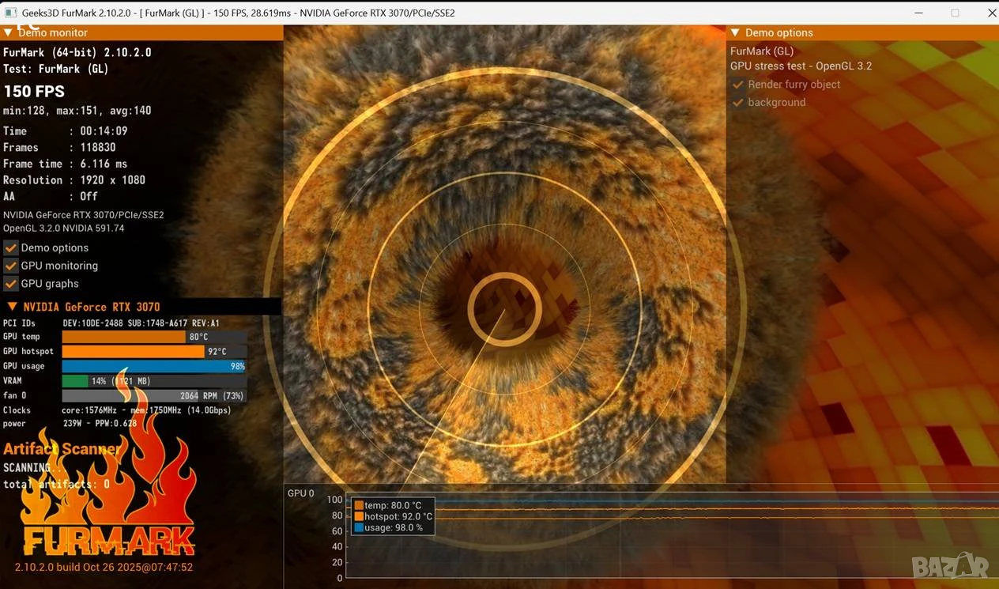Click the Artifact Scanner heading

click(62, 449)
